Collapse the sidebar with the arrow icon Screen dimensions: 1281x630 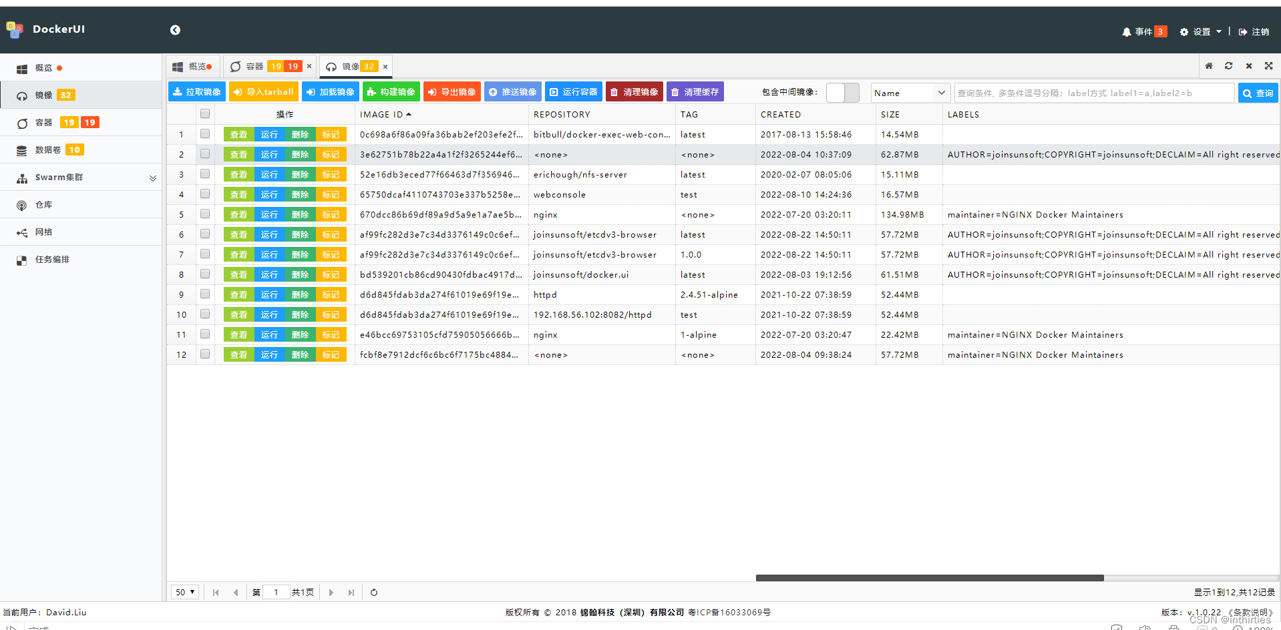[175, 29]
